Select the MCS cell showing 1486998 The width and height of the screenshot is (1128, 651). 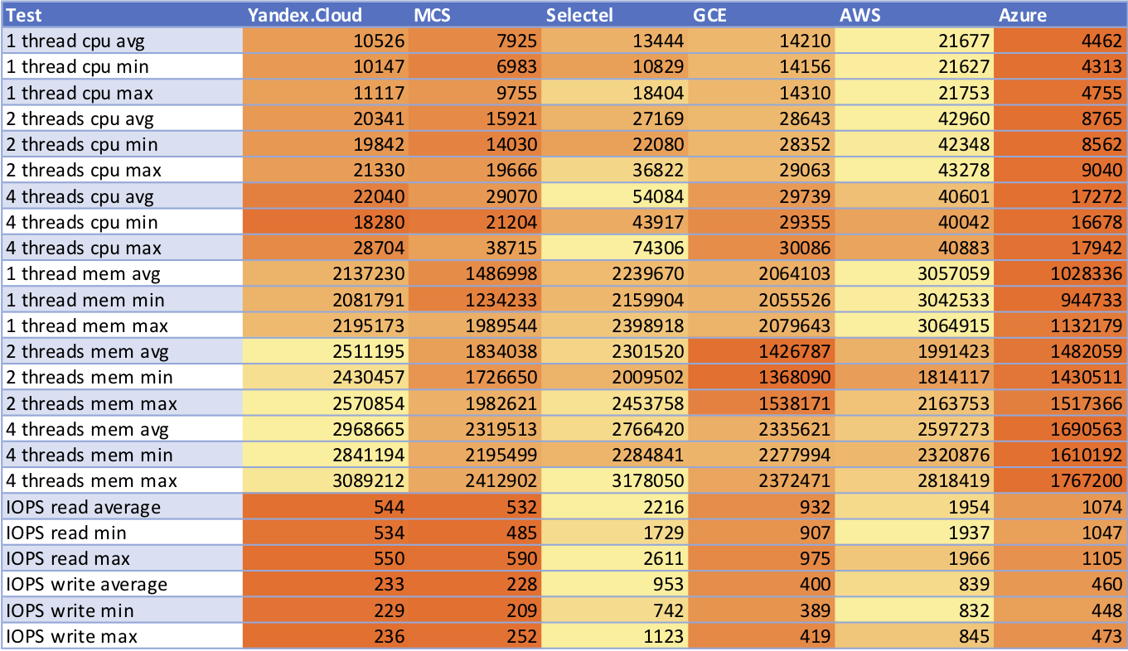tap(475, 273)
